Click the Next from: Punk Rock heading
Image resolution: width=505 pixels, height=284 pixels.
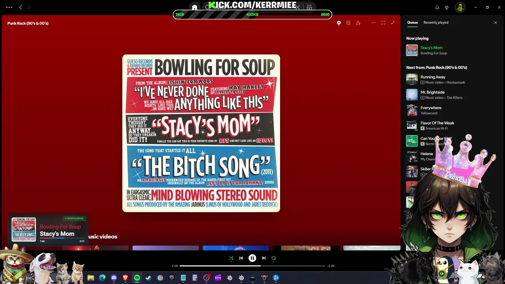pyautogui.click(x=437, y=67)
